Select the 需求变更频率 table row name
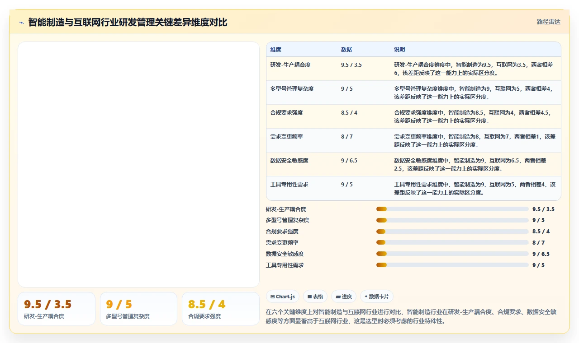 coord(287,137)
